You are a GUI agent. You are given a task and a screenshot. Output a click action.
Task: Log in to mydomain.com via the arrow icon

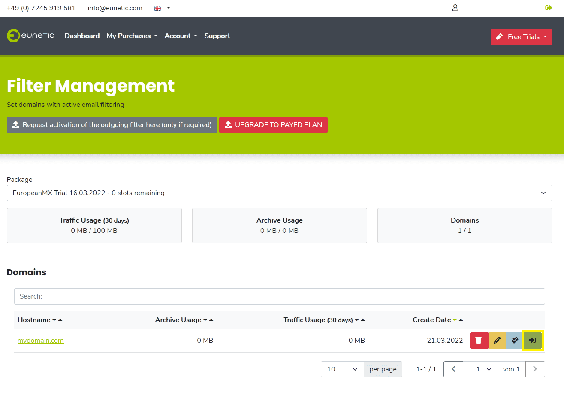tap(533, 340)
